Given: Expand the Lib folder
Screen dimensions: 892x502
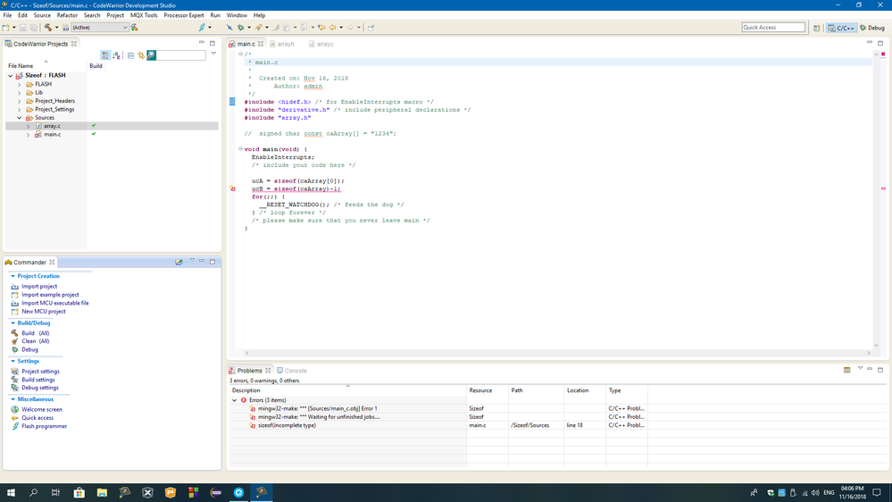Looking at the screenshot, I should (20, 92).
